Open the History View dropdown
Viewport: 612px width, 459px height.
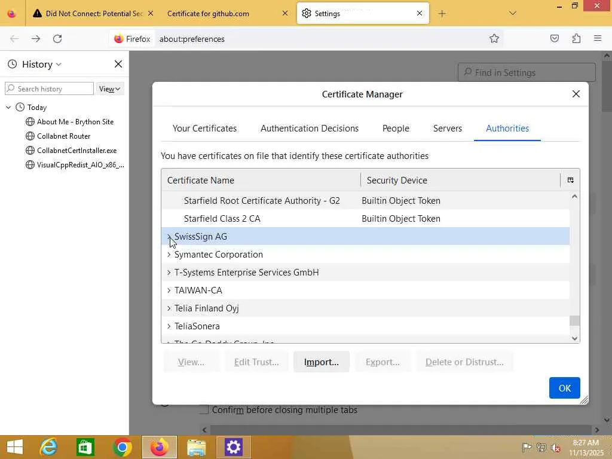click(110, 88)
